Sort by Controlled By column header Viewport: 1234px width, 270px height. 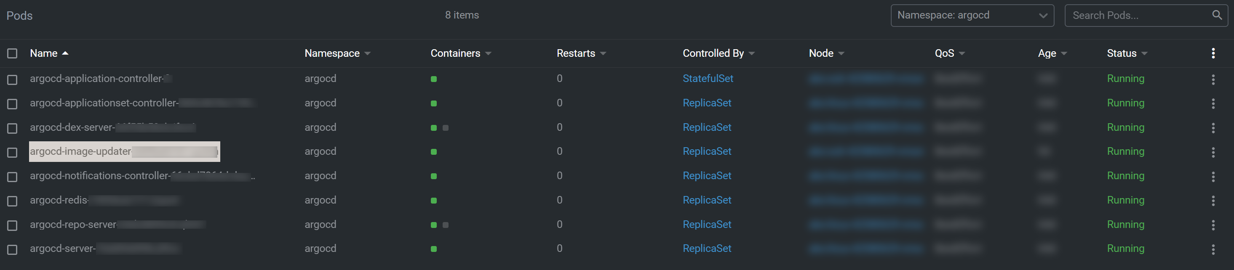coord(713,53)
